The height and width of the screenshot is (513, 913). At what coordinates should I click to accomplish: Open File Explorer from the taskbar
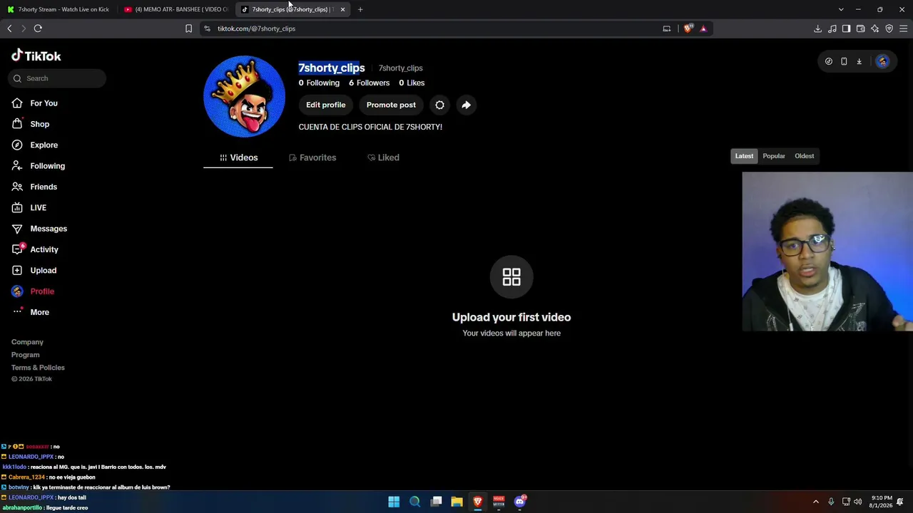tap(456, 502)
